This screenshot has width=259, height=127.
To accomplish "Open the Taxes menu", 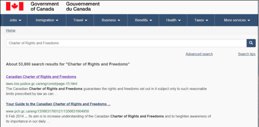I will 201,20.
